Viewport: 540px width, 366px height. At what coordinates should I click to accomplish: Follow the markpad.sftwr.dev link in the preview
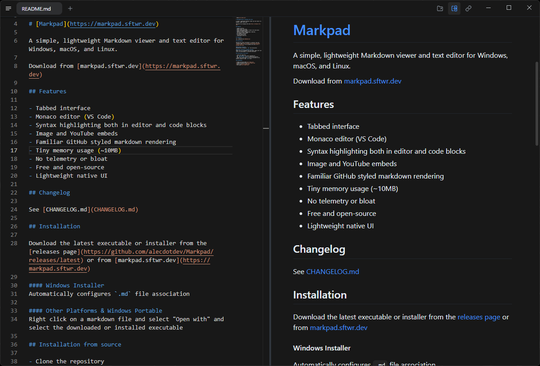(372, 81)
